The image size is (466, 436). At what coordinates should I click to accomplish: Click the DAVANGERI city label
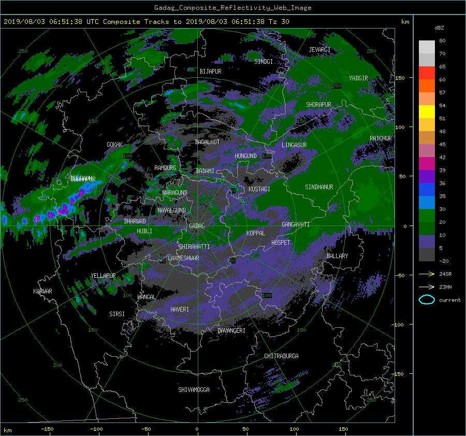click(231, 331)
